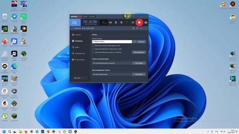Toggle the webcam overlay icon

tap(104, 22)
